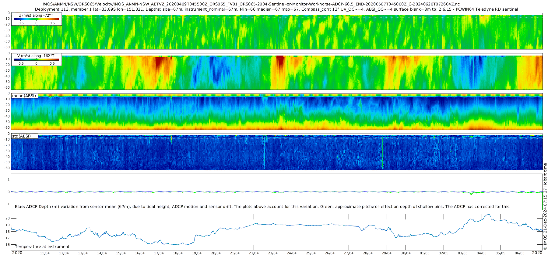Select the 06/05 date tick label
Image resolution: width=548 pixels, height=258 pixels.
coord(519,253)
